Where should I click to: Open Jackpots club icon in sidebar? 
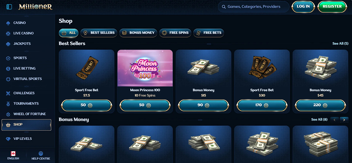(x=8, y=44)
